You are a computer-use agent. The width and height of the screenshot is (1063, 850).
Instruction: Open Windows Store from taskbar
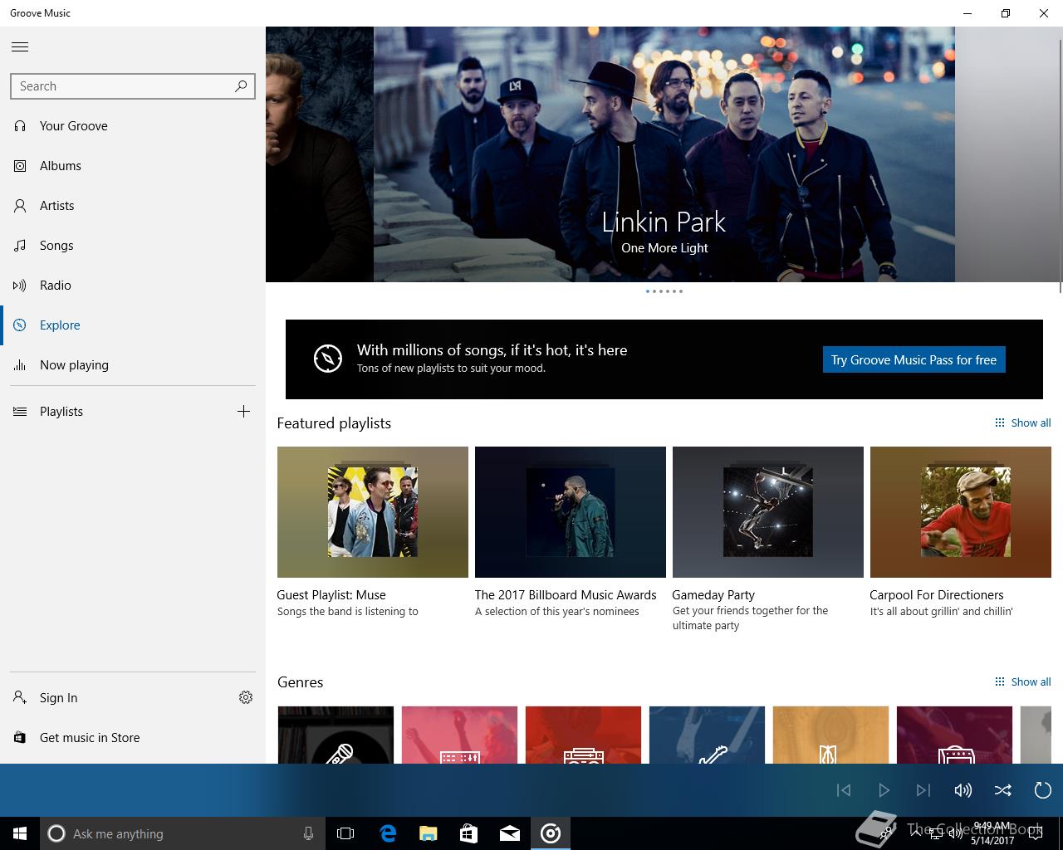(469, 833)
